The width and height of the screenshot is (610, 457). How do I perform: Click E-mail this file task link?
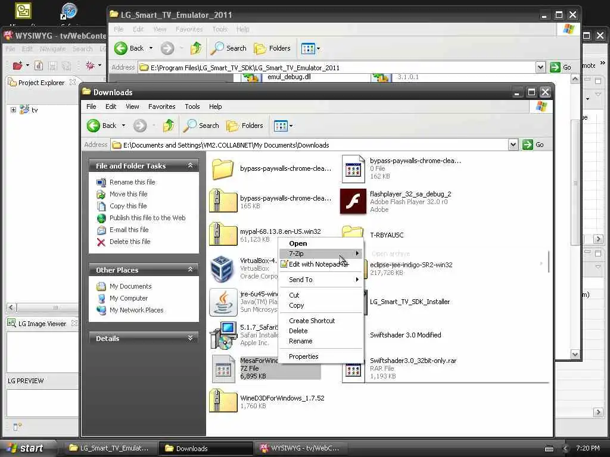tap(129, 230)
